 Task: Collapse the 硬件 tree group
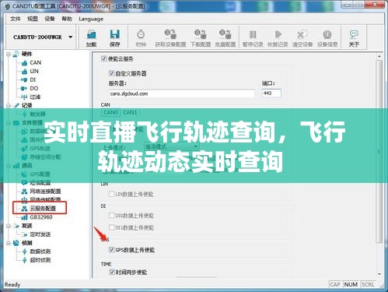click(9, 54)
